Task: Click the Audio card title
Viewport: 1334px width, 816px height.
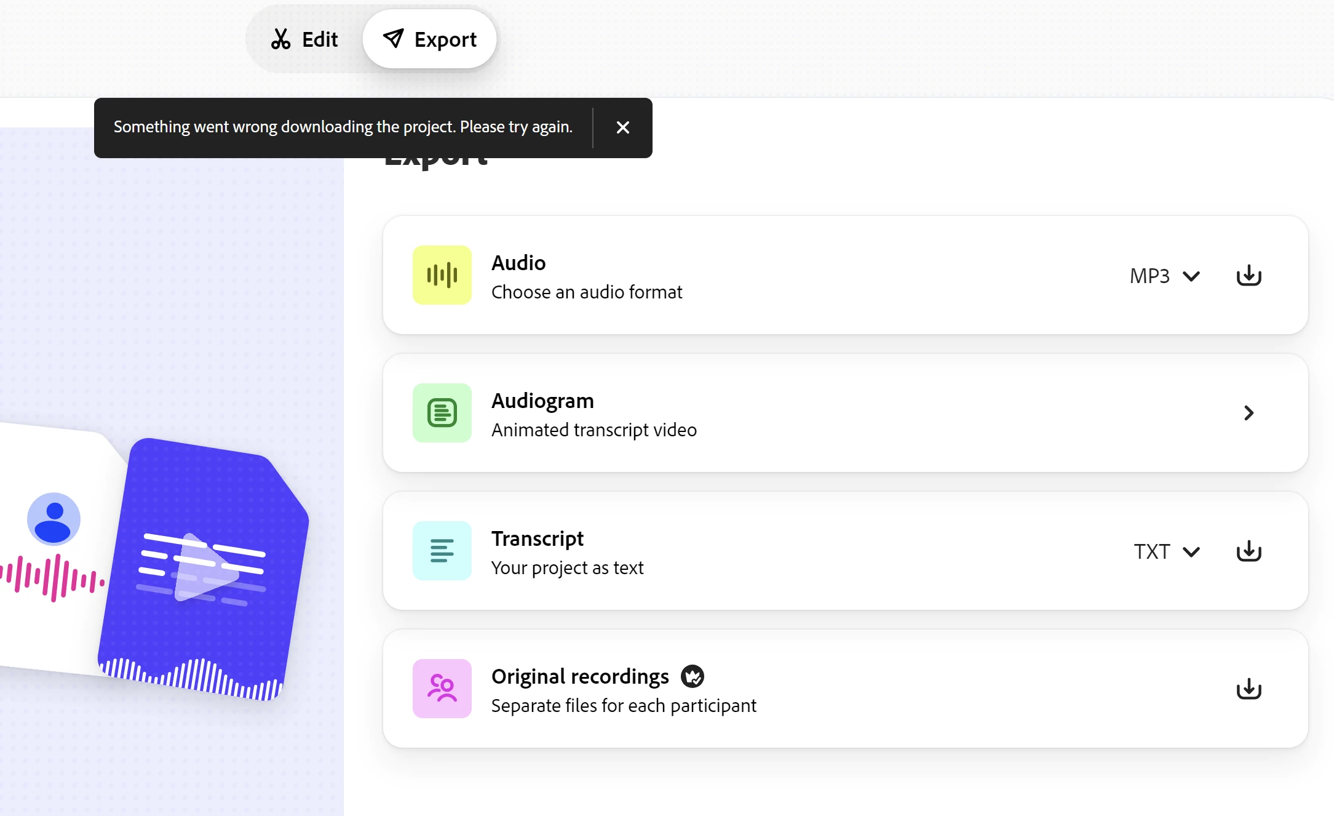Action: (x=518, y=263)
